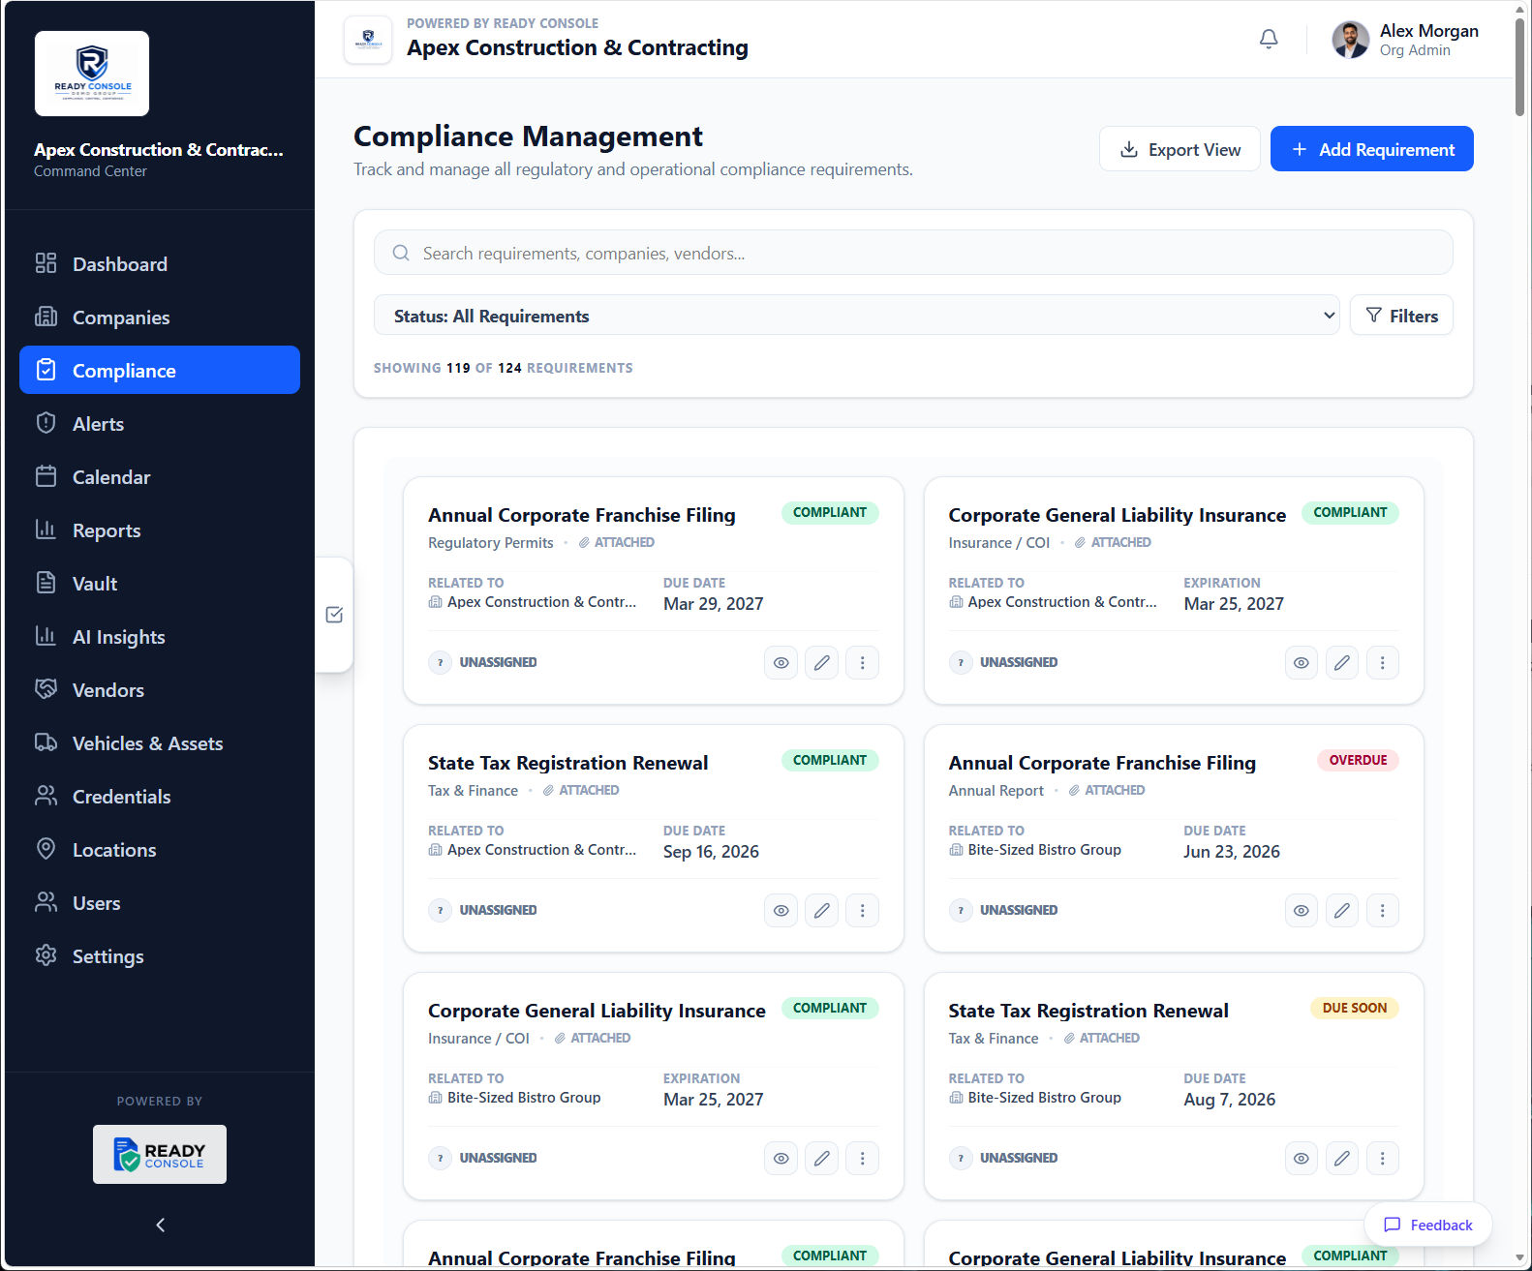Edit the Apex Corporate General Liability Insurance card

click(1341, 663)
